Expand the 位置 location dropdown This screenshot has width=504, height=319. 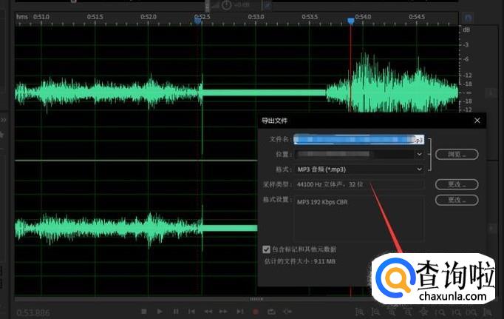pyautogui.click(x=420, y=154)
